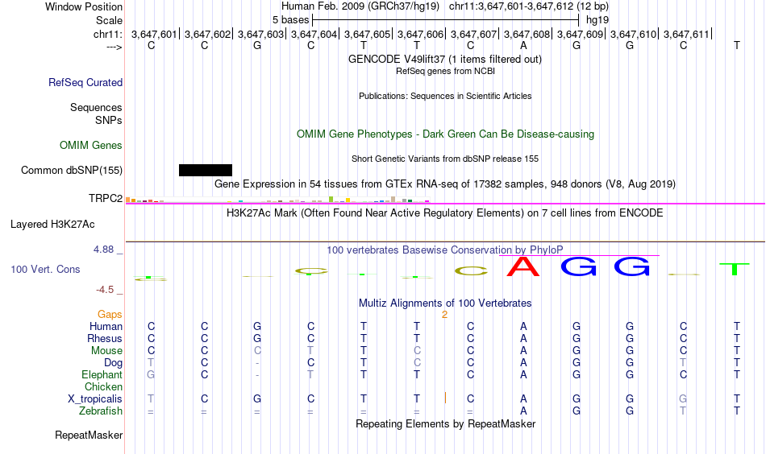Select the Dog alignment row label
Screen dimensions: 766x454
click(x=114, y=363)
